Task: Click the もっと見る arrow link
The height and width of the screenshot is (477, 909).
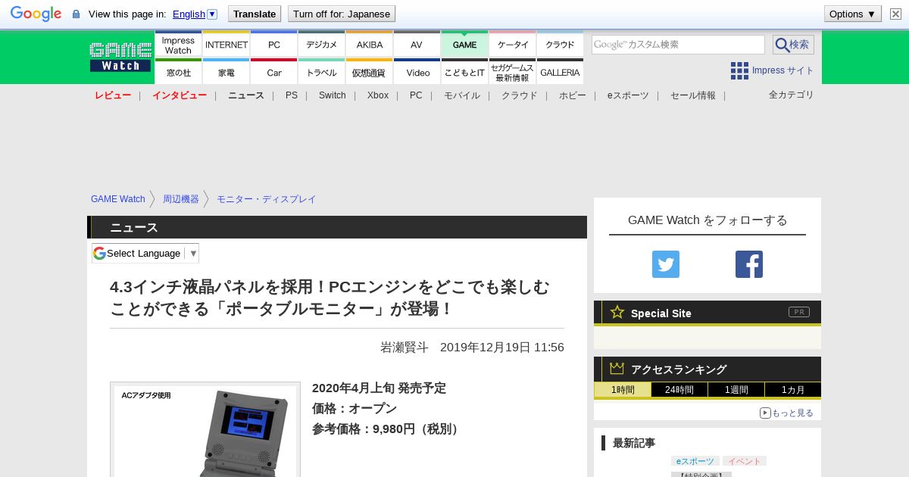Action: point(786,413)
